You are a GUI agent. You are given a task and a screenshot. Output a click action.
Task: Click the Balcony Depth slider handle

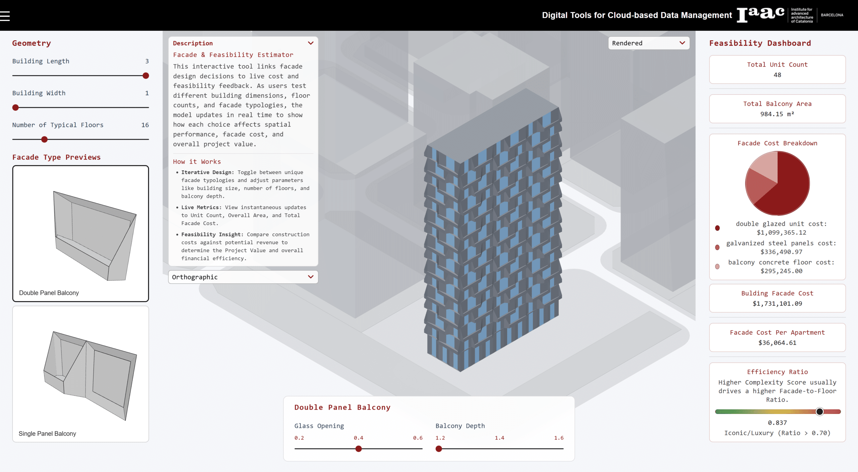pyautogui.click(x=439, y=449)
